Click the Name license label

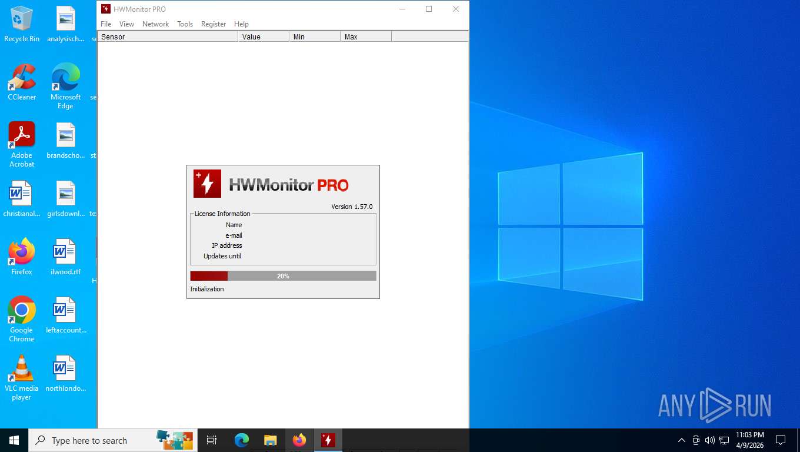234,225
